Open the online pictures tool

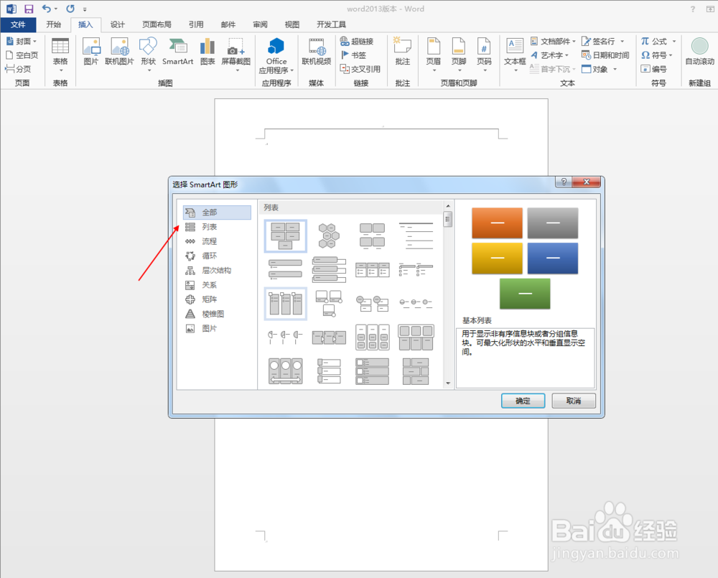point(119,51)
